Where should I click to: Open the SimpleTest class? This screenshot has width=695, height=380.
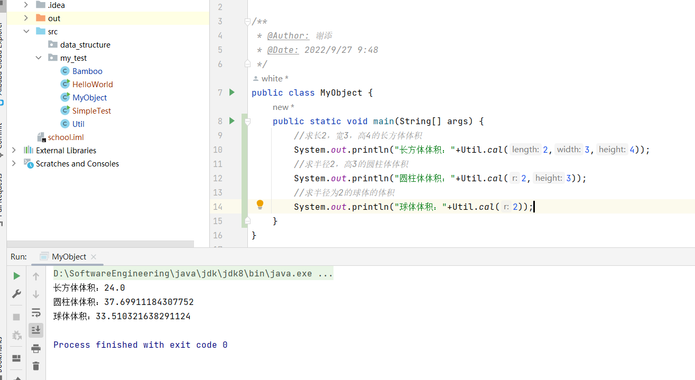(91, 110)
